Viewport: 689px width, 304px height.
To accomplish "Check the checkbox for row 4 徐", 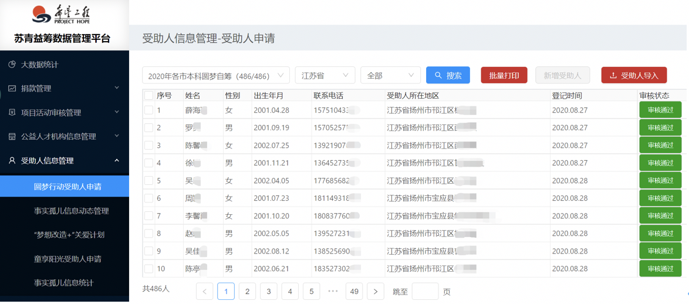I will (149, 163).
